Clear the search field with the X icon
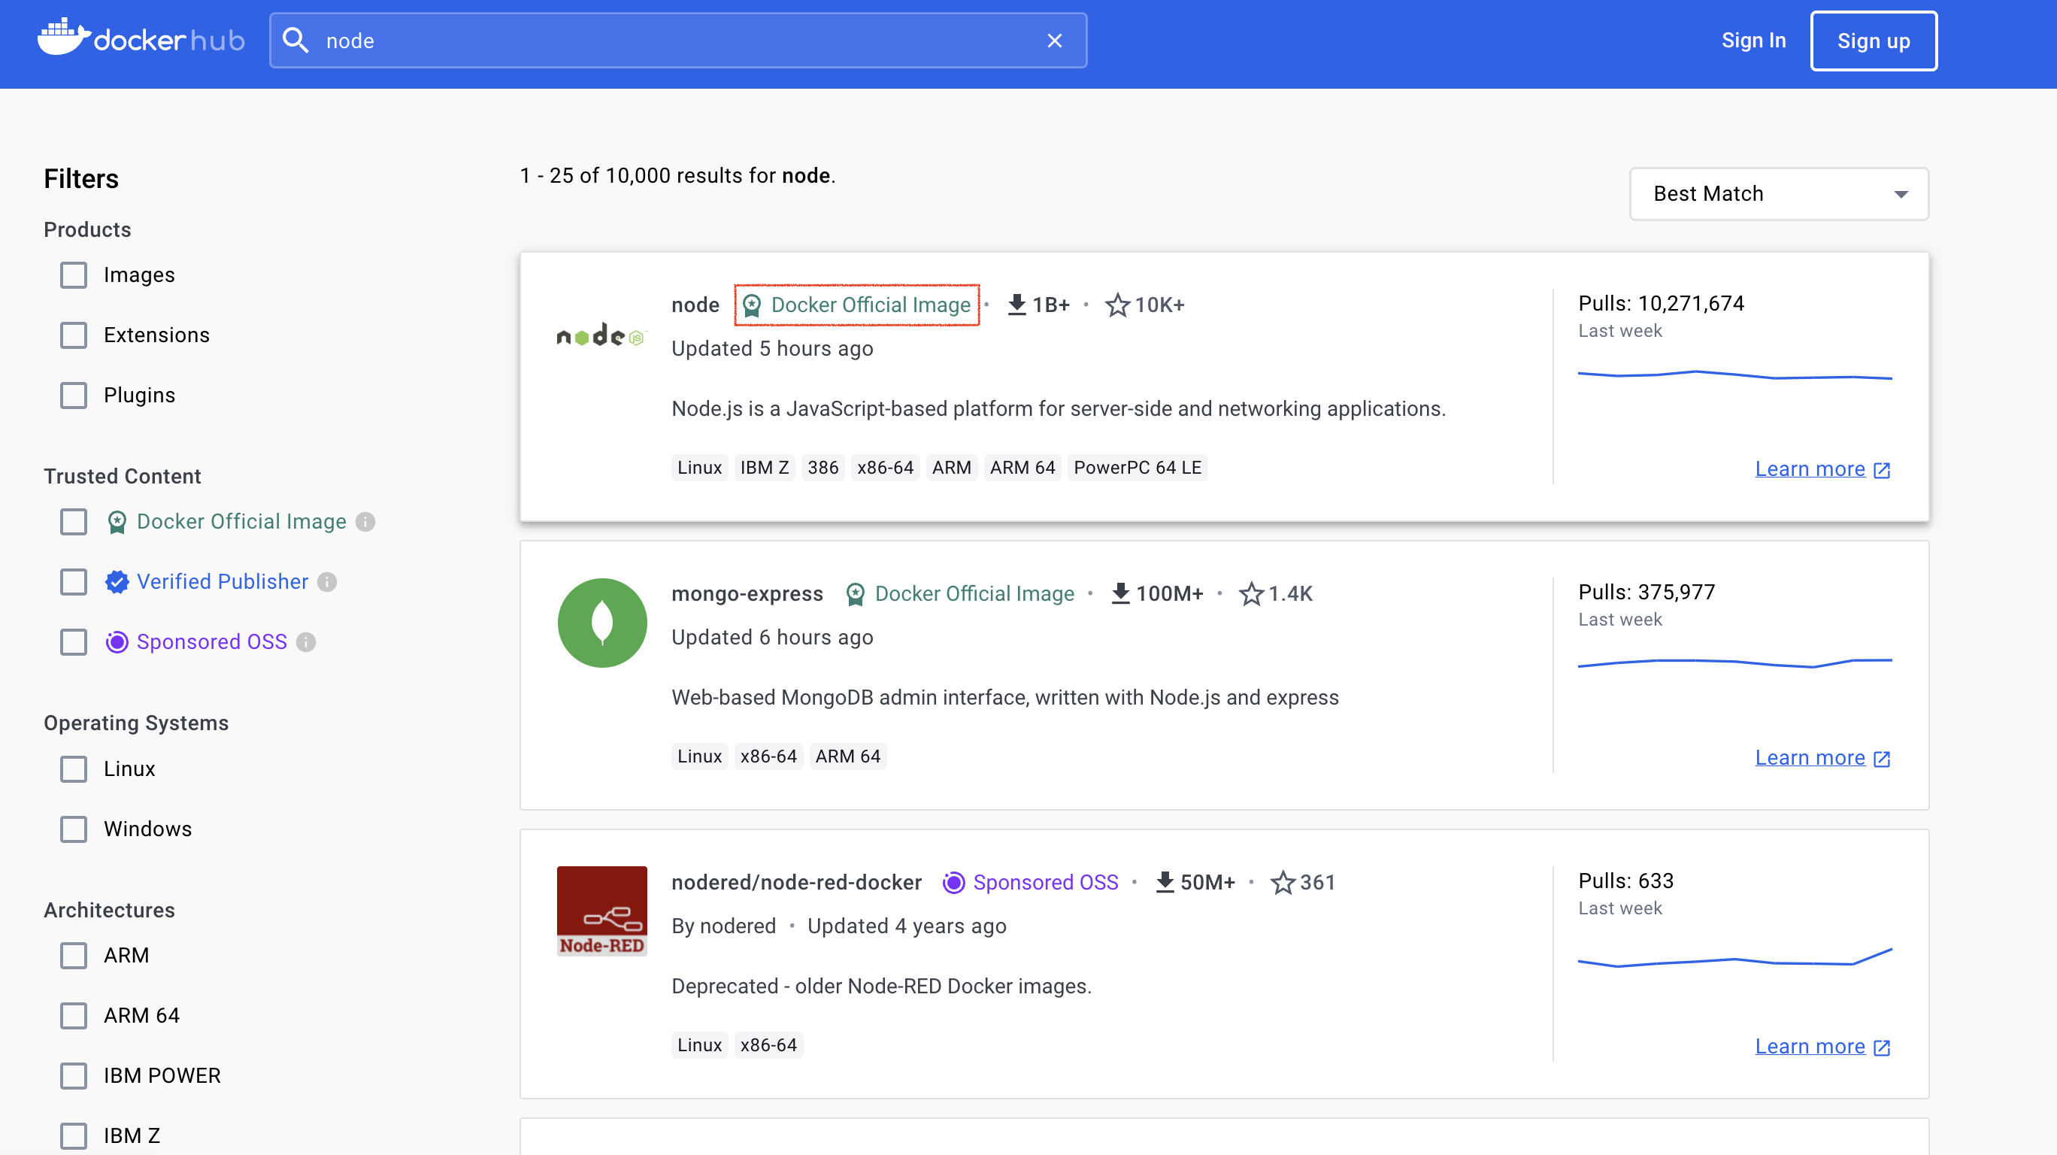Screen dimensions: 2057x1155 tap(1054, 40)
